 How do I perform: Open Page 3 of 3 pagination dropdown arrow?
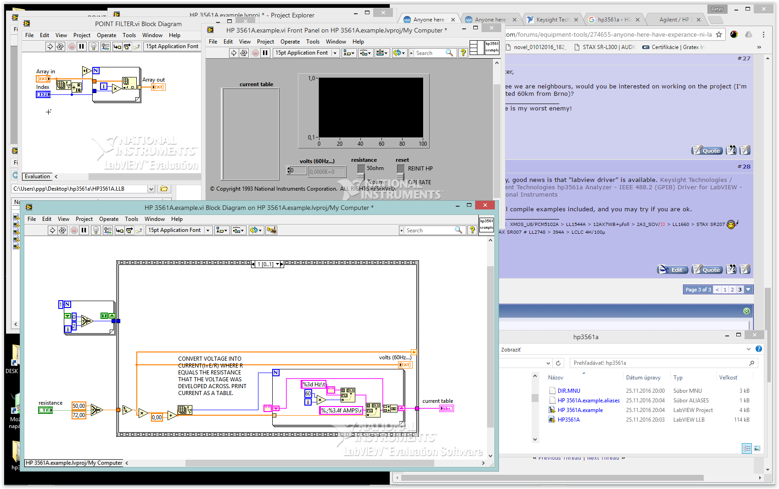click(748, 290)
